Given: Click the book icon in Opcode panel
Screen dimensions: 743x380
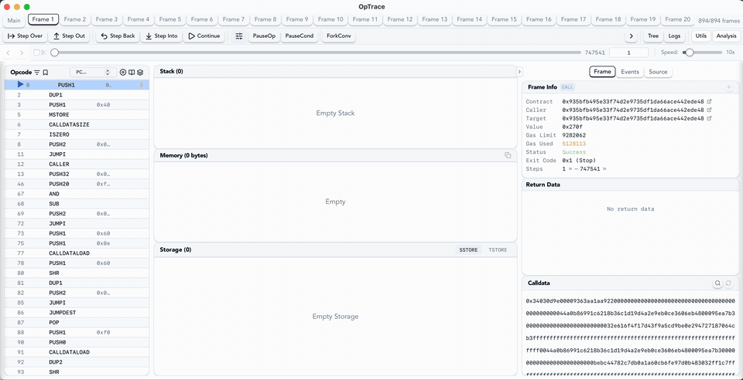Looking at the screenshot, I should pos(132,72).
